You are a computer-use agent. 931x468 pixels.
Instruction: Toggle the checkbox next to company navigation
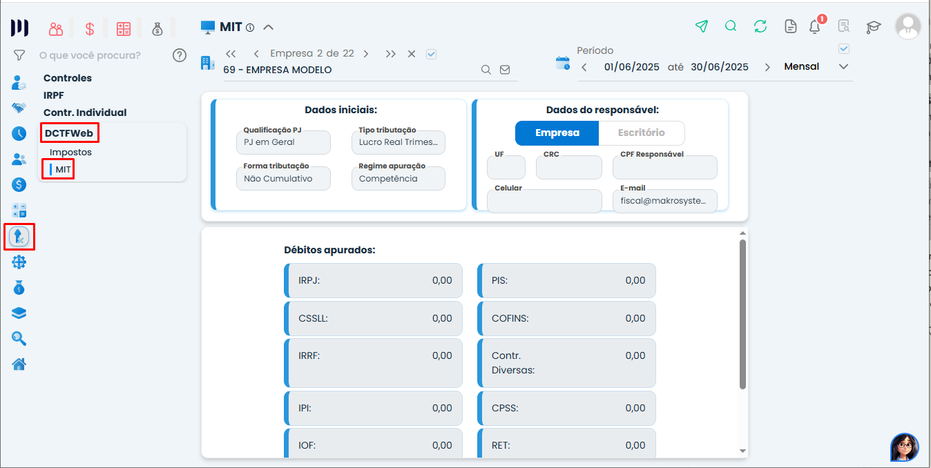tap(432, 54)
